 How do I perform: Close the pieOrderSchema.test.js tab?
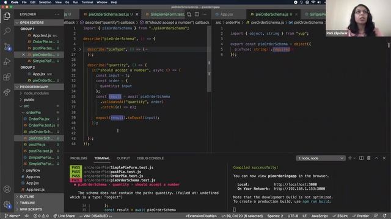coord(137,15)
